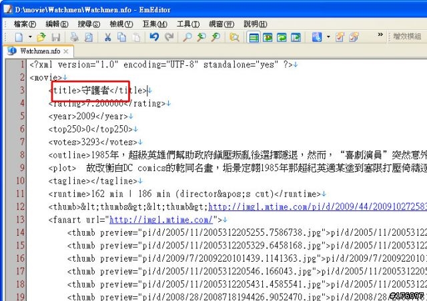
Task: Click the thumb preview line 2005312205431.4585541.jpg
Action: [247, 284]
